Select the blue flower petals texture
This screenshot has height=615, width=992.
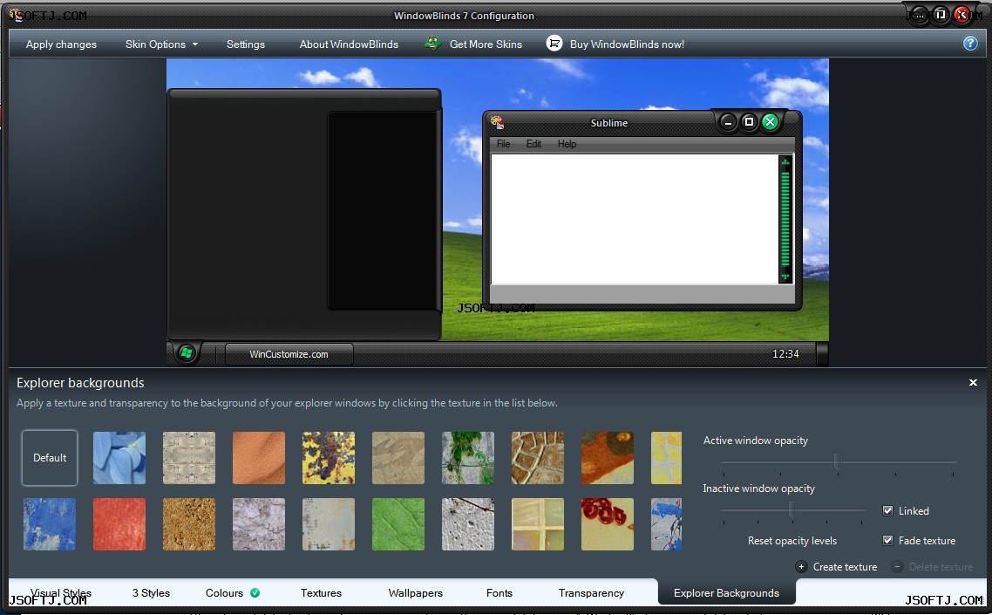119,458
